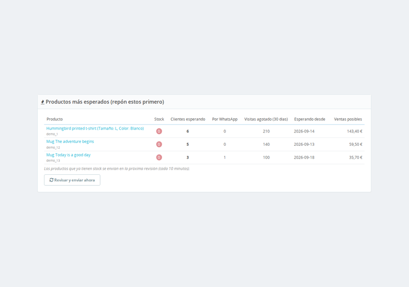The height and width of the screenshot is (287, 409).
Task: Open Mug Today is a good day link
Action: [x=69, y=155]
